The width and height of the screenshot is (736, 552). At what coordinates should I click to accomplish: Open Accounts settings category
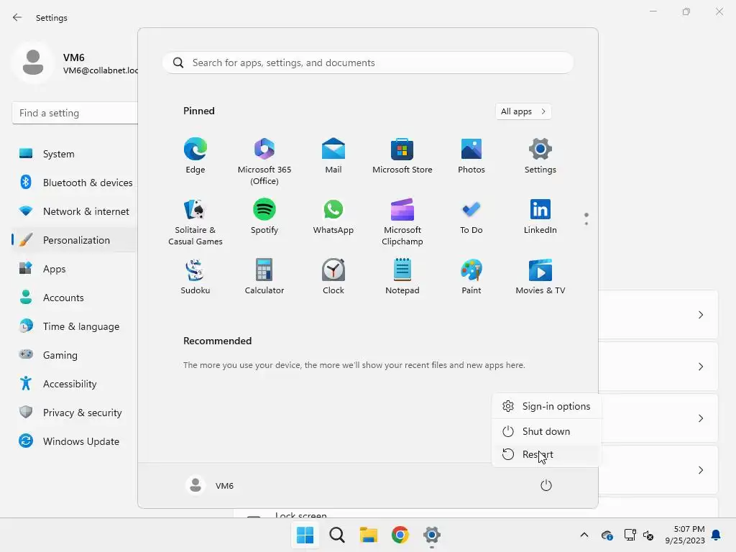pos(75,298)
